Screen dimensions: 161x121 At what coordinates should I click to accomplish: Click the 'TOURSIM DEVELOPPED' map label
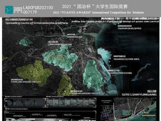click(129, 29)
